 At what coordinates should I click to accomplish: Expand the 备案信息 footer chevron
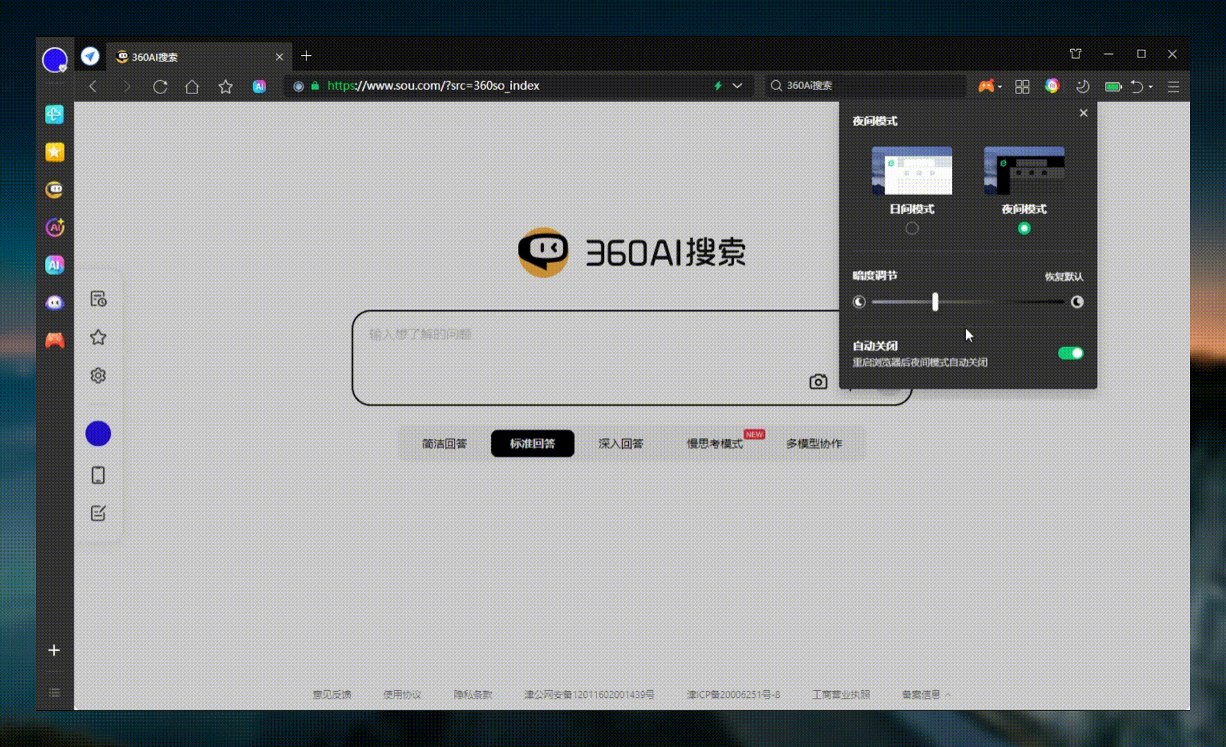click(x=948, y=694)
